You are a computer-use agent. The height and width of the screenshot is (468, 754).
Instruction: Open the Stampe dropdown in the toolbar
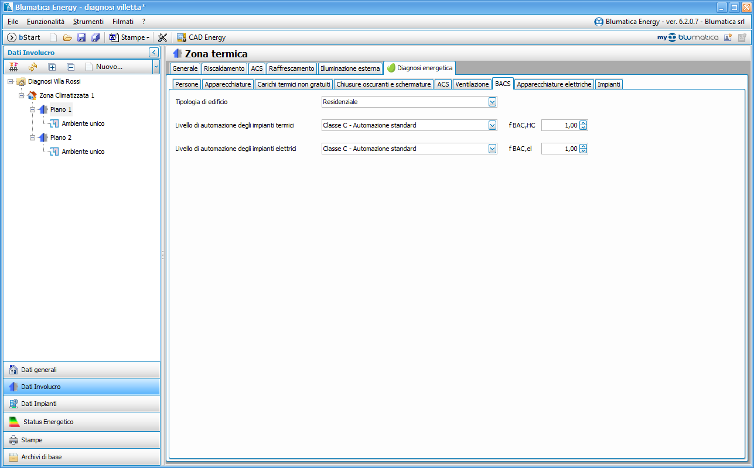point(129,37)
